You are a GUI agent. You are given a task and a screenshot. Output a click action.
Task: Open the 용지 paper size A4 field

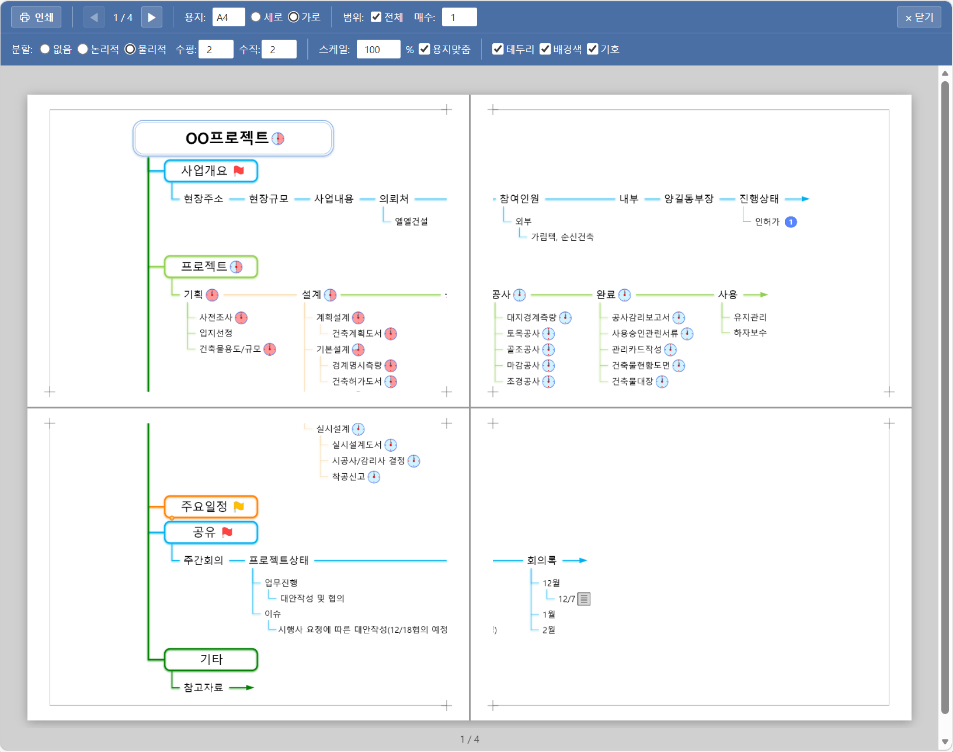[228, 18]
